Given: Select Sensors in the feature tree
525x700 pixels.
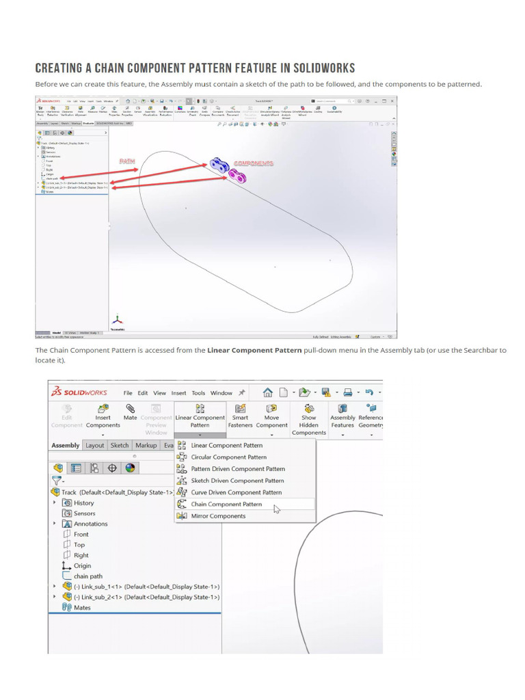Looking at the screenshot, I should pos(79,513).
